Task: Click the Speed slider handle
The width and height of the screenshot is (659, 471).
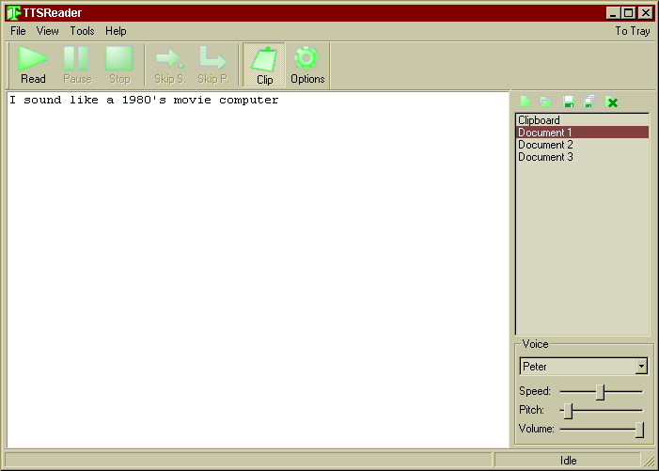Action: coord(600,391)
